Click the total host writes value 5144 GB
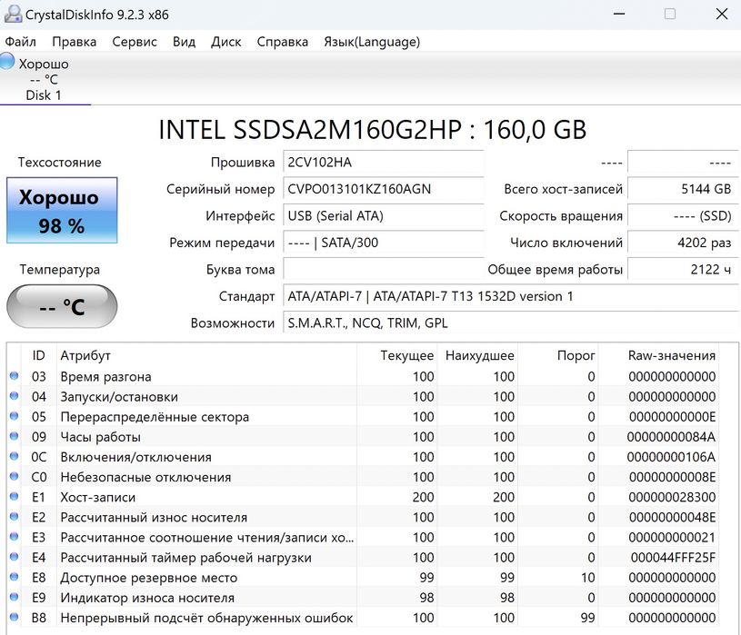741x635 pixels. point(683,189)
